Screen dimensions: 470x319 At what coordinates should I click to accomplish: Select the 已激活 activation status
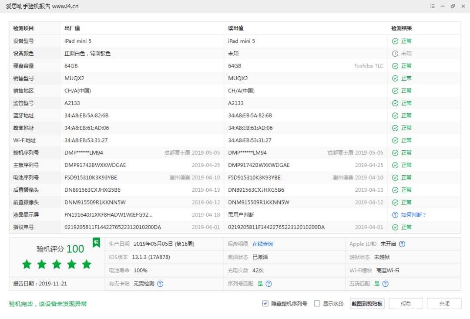click(260, 257)
